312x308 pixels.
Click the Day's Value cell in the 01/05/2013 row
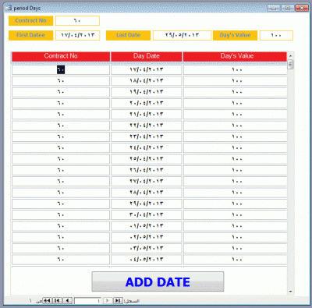[235, 226]
